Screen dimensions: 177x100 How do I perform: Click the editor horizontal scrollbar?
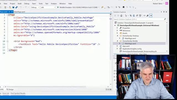tap(46, 87)
